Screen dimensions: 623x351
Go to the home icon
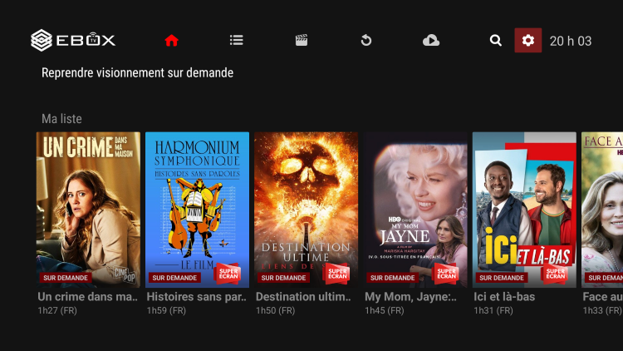click(171, 40)
